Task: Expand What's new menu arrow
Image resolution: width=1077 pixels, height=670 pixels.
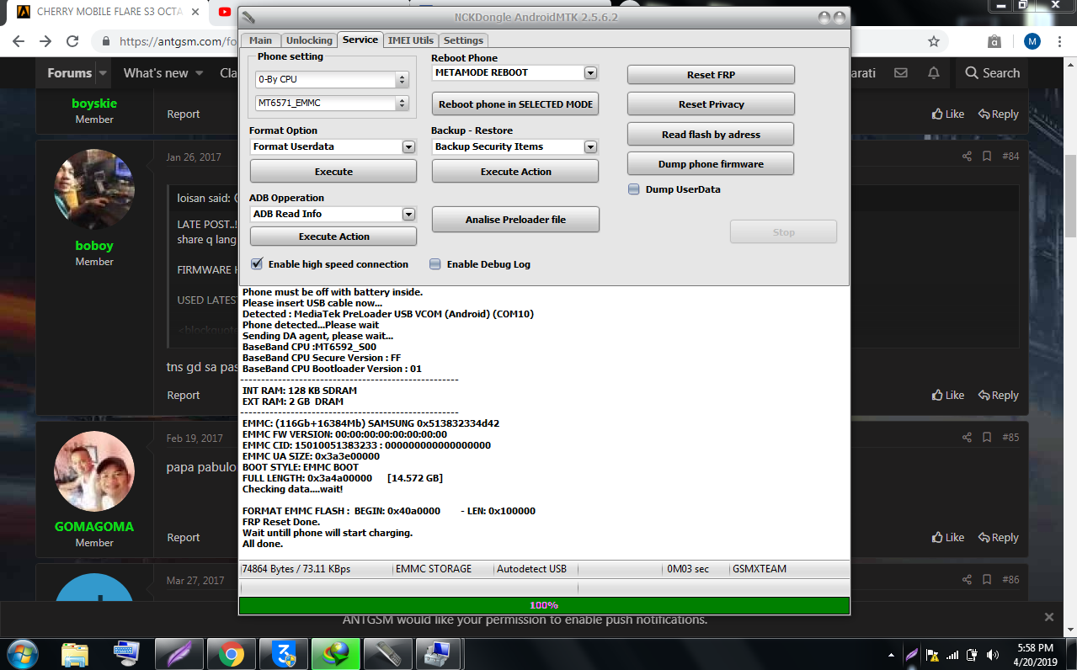Action: point(200,73)
